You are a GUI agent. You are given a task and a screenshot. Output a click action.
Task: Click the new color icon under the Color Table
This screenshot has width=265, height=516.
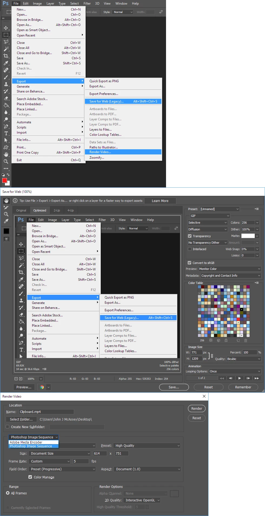pyautogui.click(x=238, y=340)
